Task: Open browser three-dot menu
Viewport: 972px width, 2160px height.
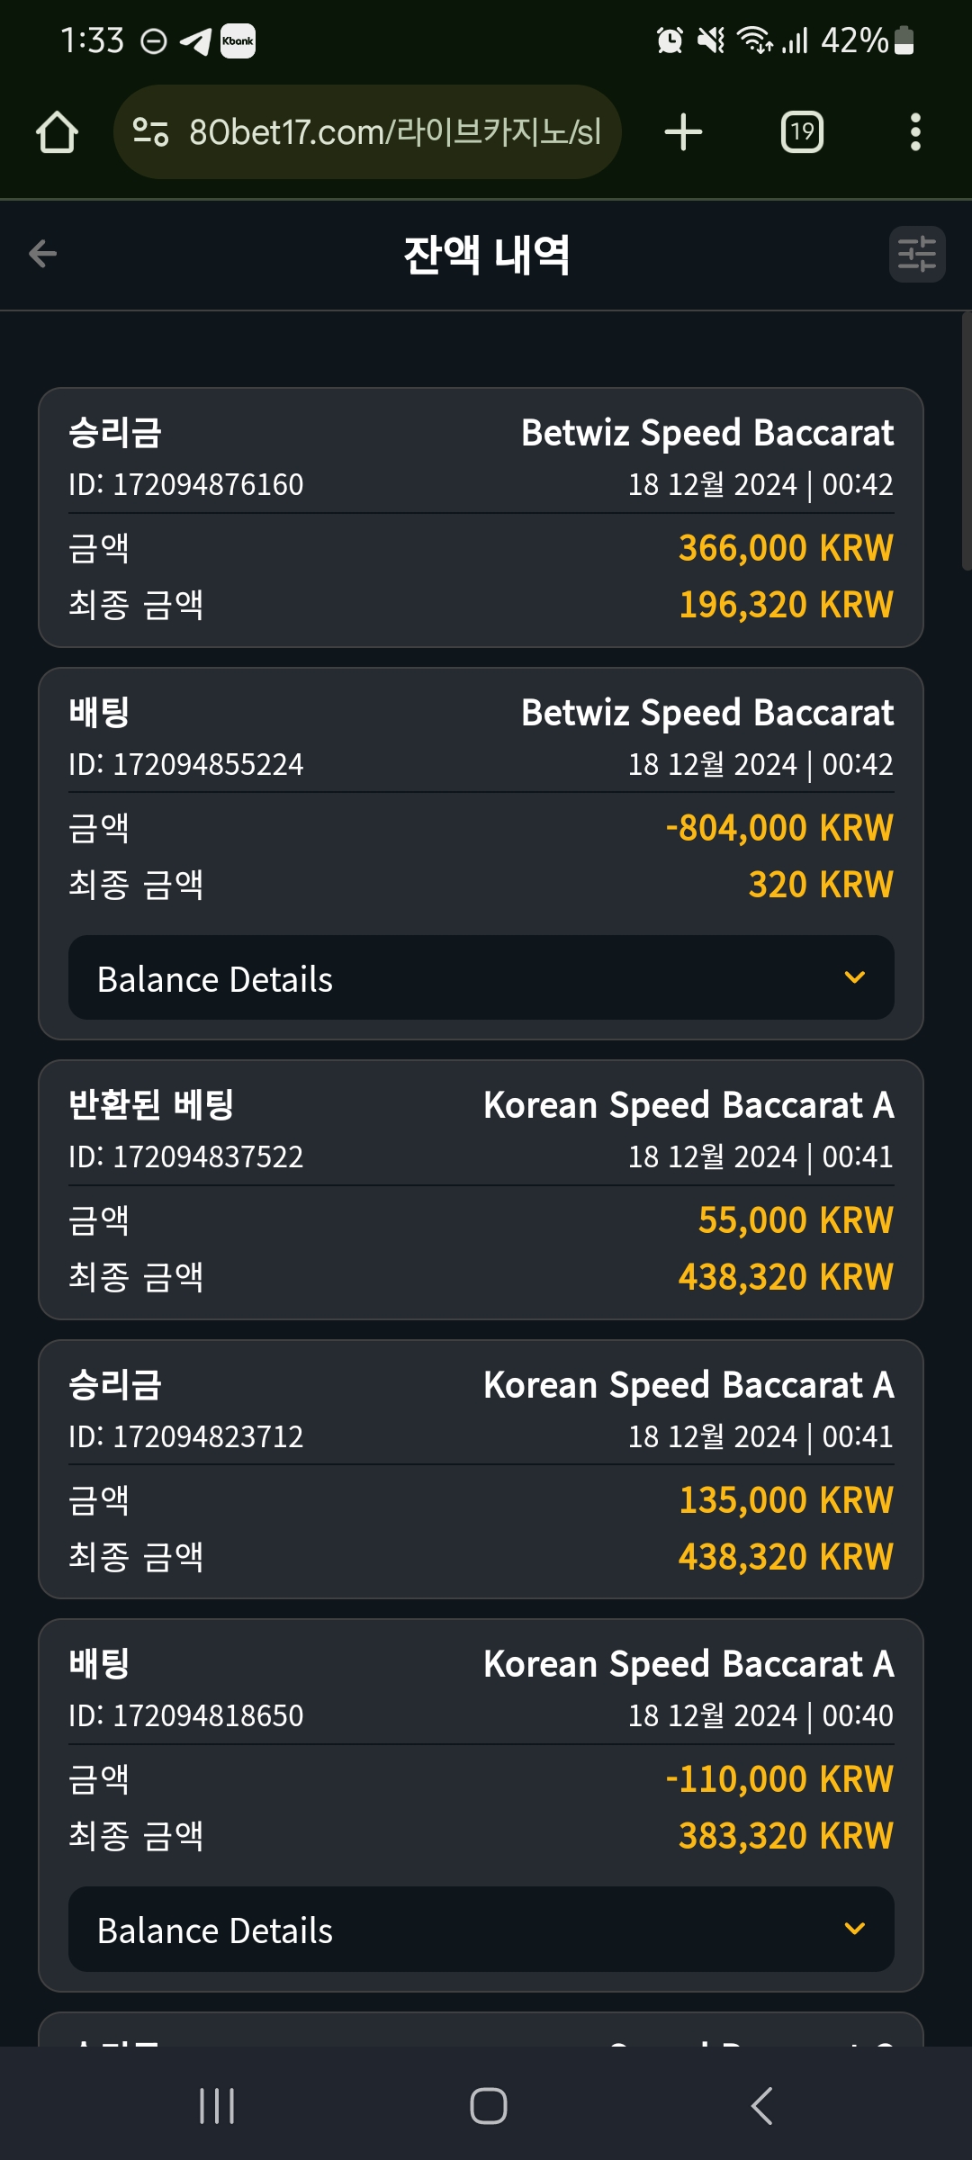Action: click(x=915, y=132)
